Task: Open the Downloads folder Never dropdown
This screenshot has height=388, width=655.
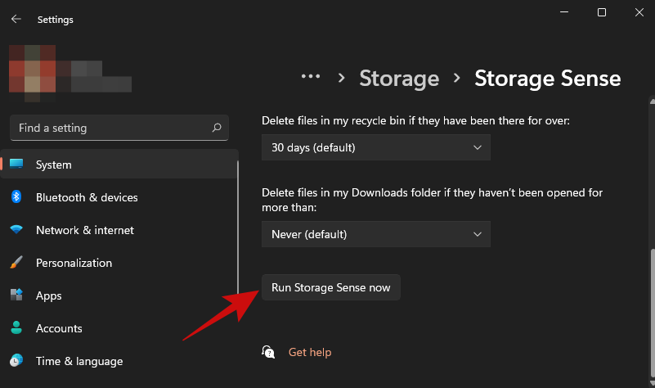Action: pyautogui.click(x=376, y=234)
